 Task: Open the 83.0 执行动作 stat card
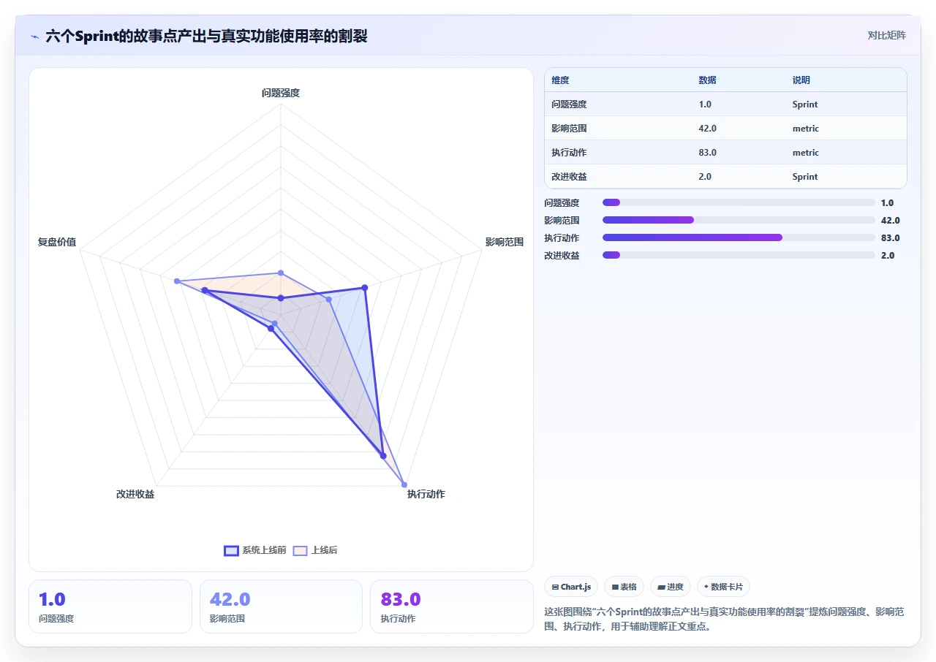[452, 606]
